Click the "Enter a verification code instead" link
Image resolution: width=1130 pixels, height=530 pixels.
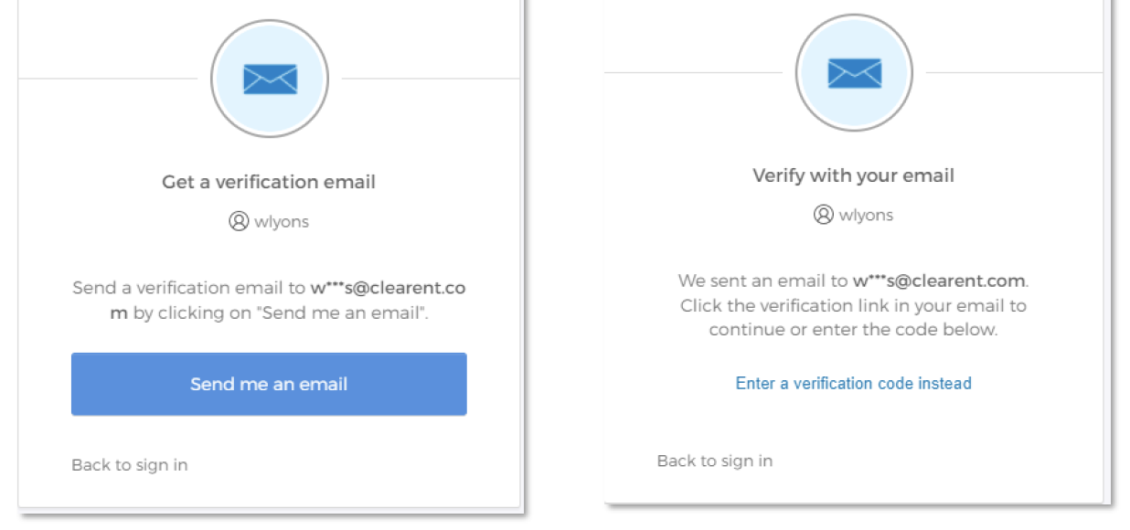tap(853, 383)
